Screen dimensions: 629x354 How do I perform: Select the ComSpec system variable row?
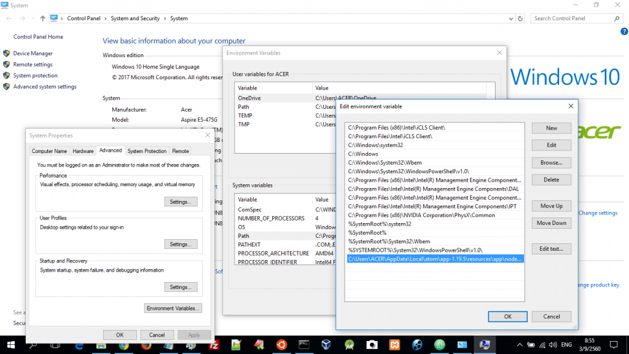click(286, 210)
